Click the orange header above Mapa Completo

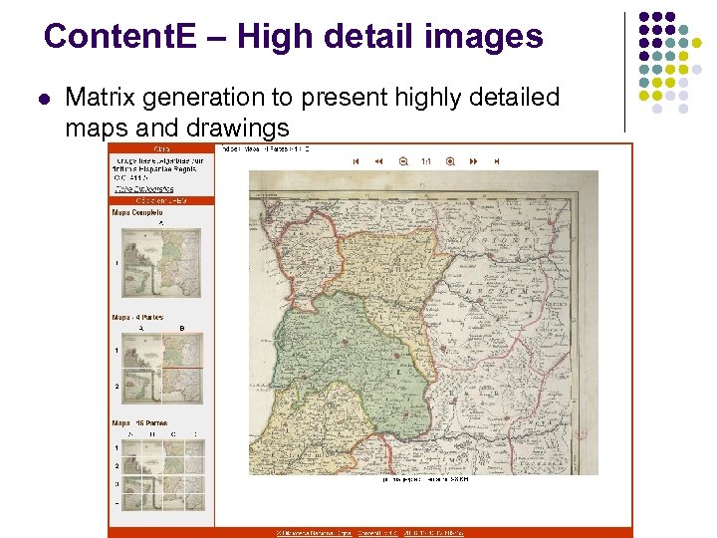coord(161,201)
